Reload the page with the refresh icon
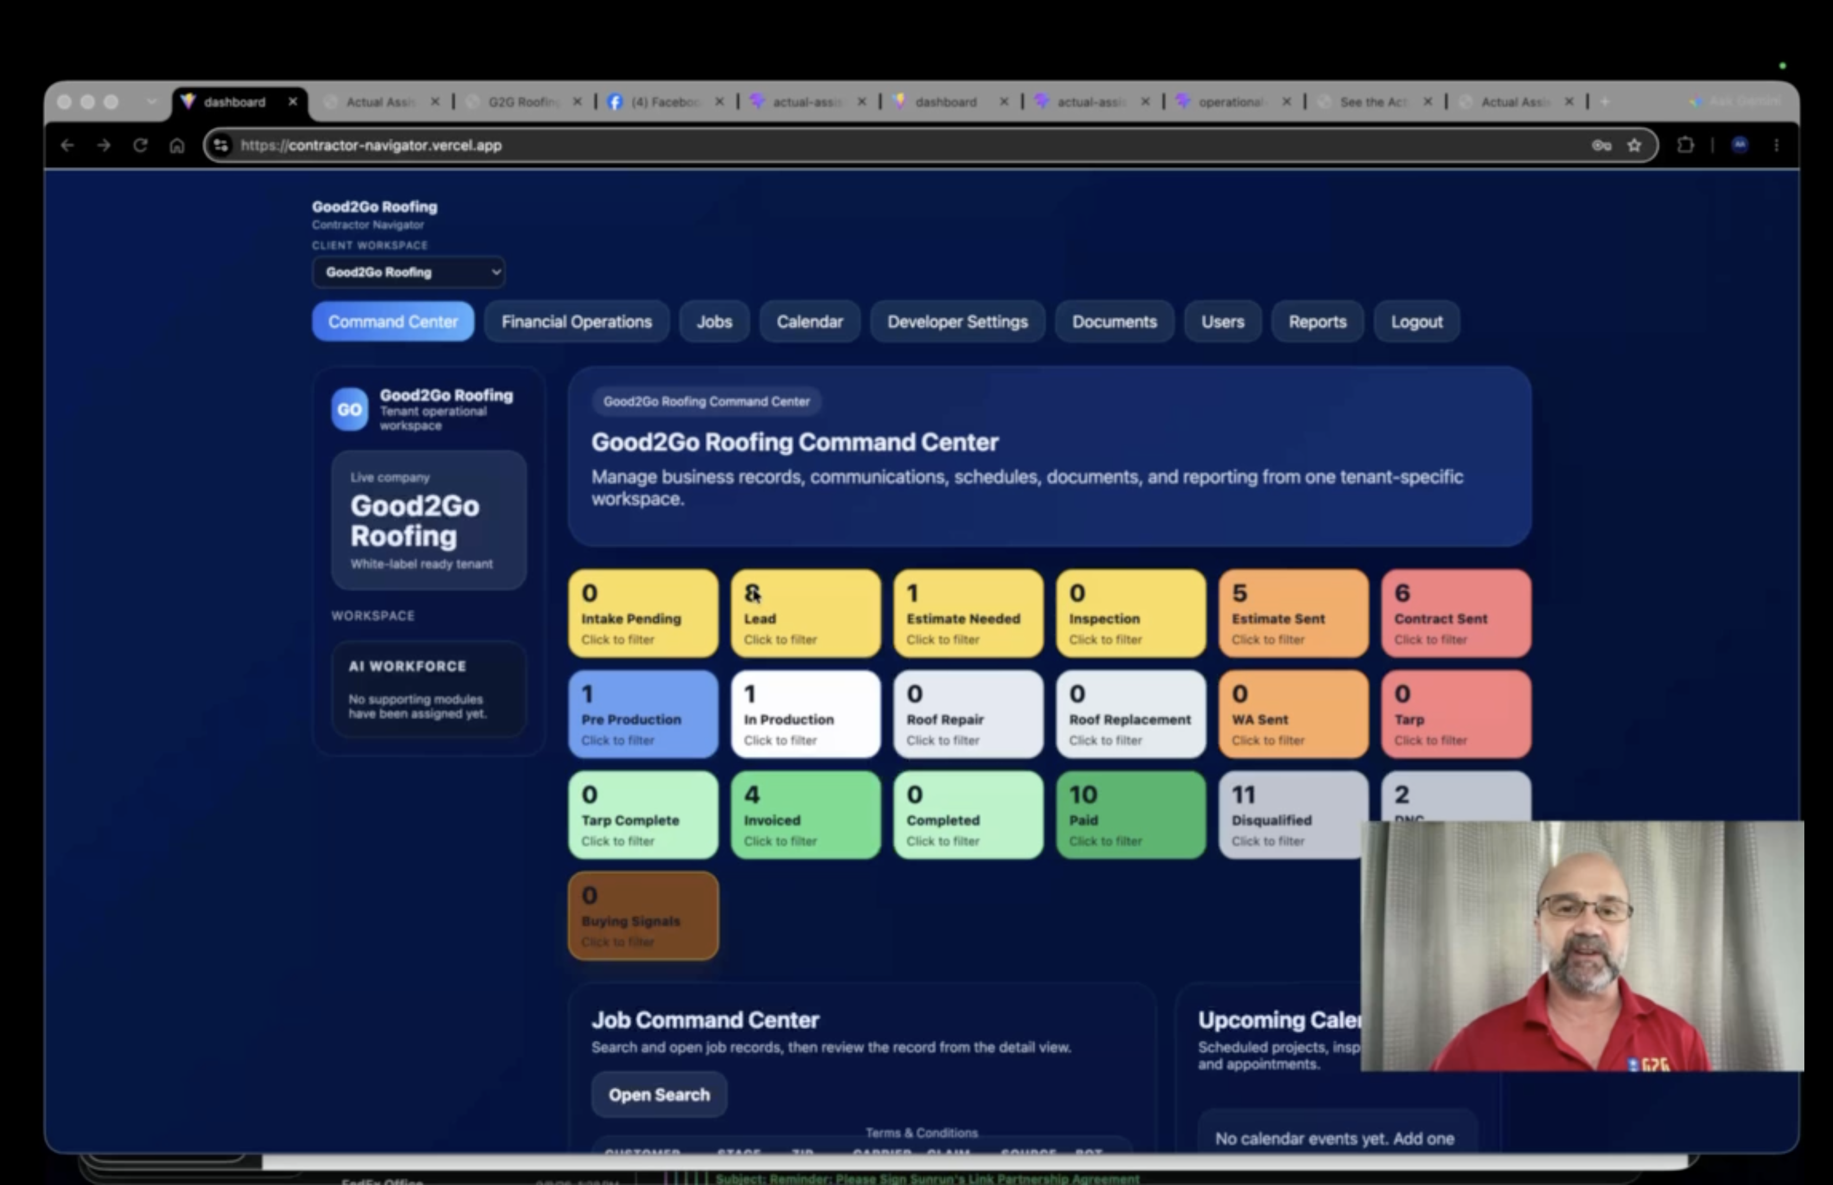Viewport: 1833px width, 1185px height. click(140, 145)
